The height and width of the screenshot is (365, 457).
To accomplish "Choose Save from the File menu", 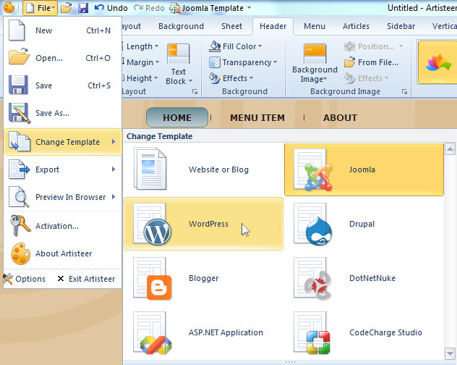I will click(63, 85).
